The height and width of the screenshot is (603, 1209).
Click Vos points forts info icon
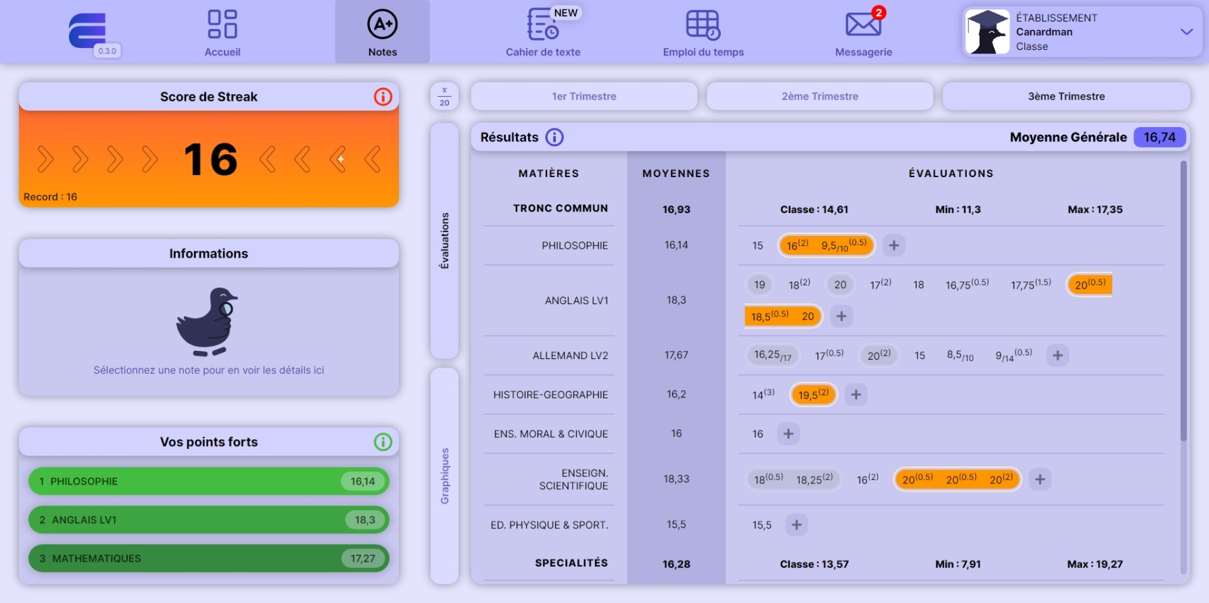[x=383, y=442]
